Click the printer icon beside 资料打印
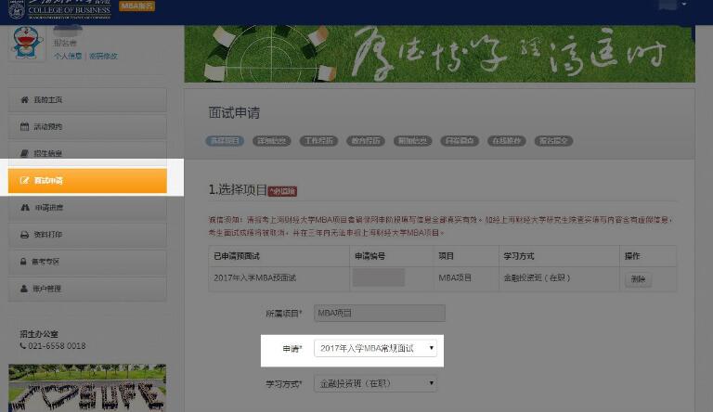Viewport: 713px width, 412px height. coord(25,235)
